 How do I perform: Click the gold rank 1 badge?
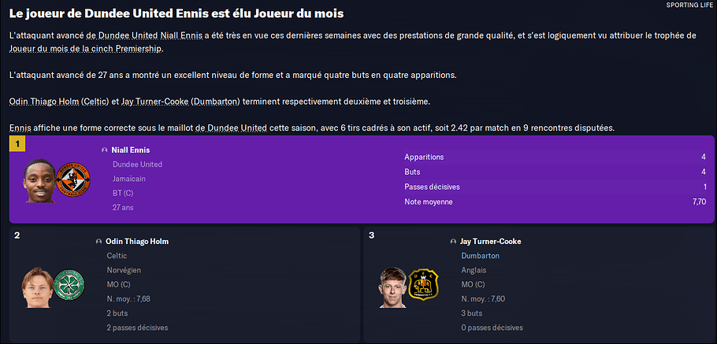pyautogui.click(x=17, y=144)
